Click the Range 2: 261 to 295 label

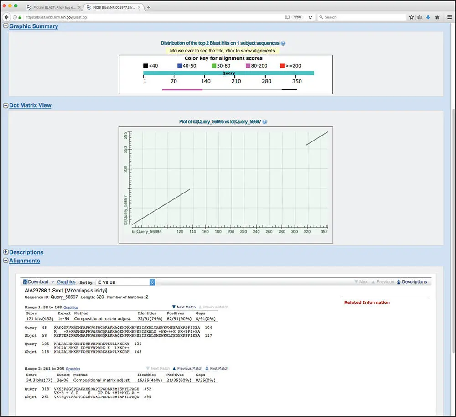(44, 369)
